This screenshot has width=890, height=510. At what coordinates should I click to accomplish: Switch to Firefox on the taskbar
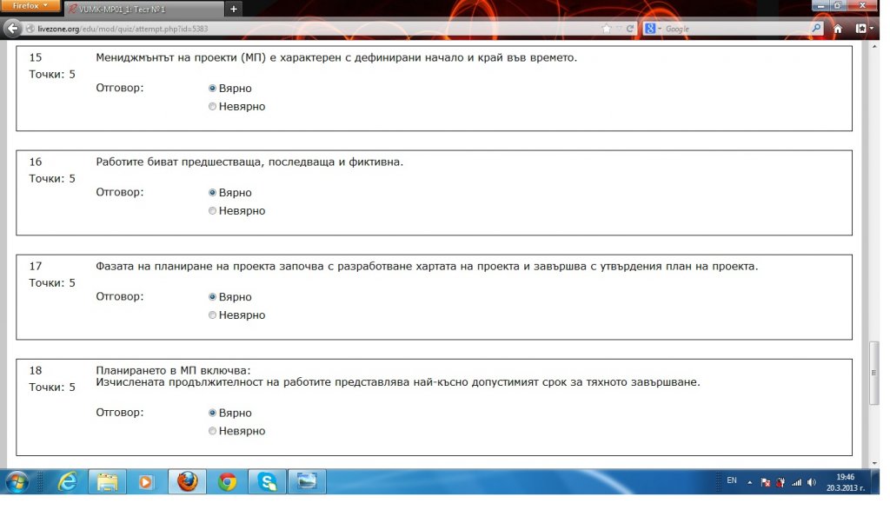click(x=187, y=482)
